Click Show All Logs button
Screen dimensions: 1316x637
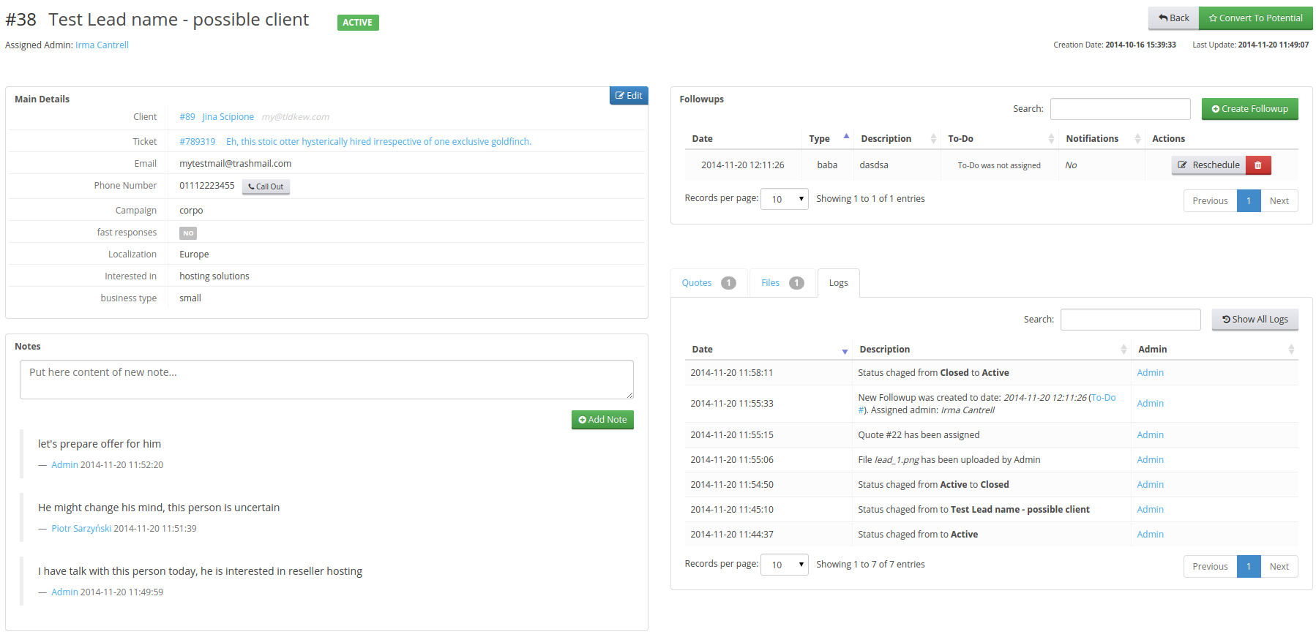coord(1255,320)
